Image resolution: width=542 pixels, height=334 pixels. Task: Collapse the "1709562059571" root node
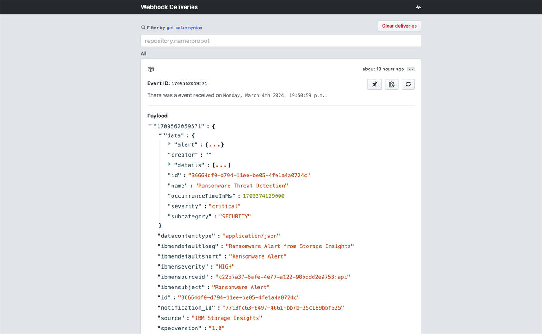click(150, 126)
